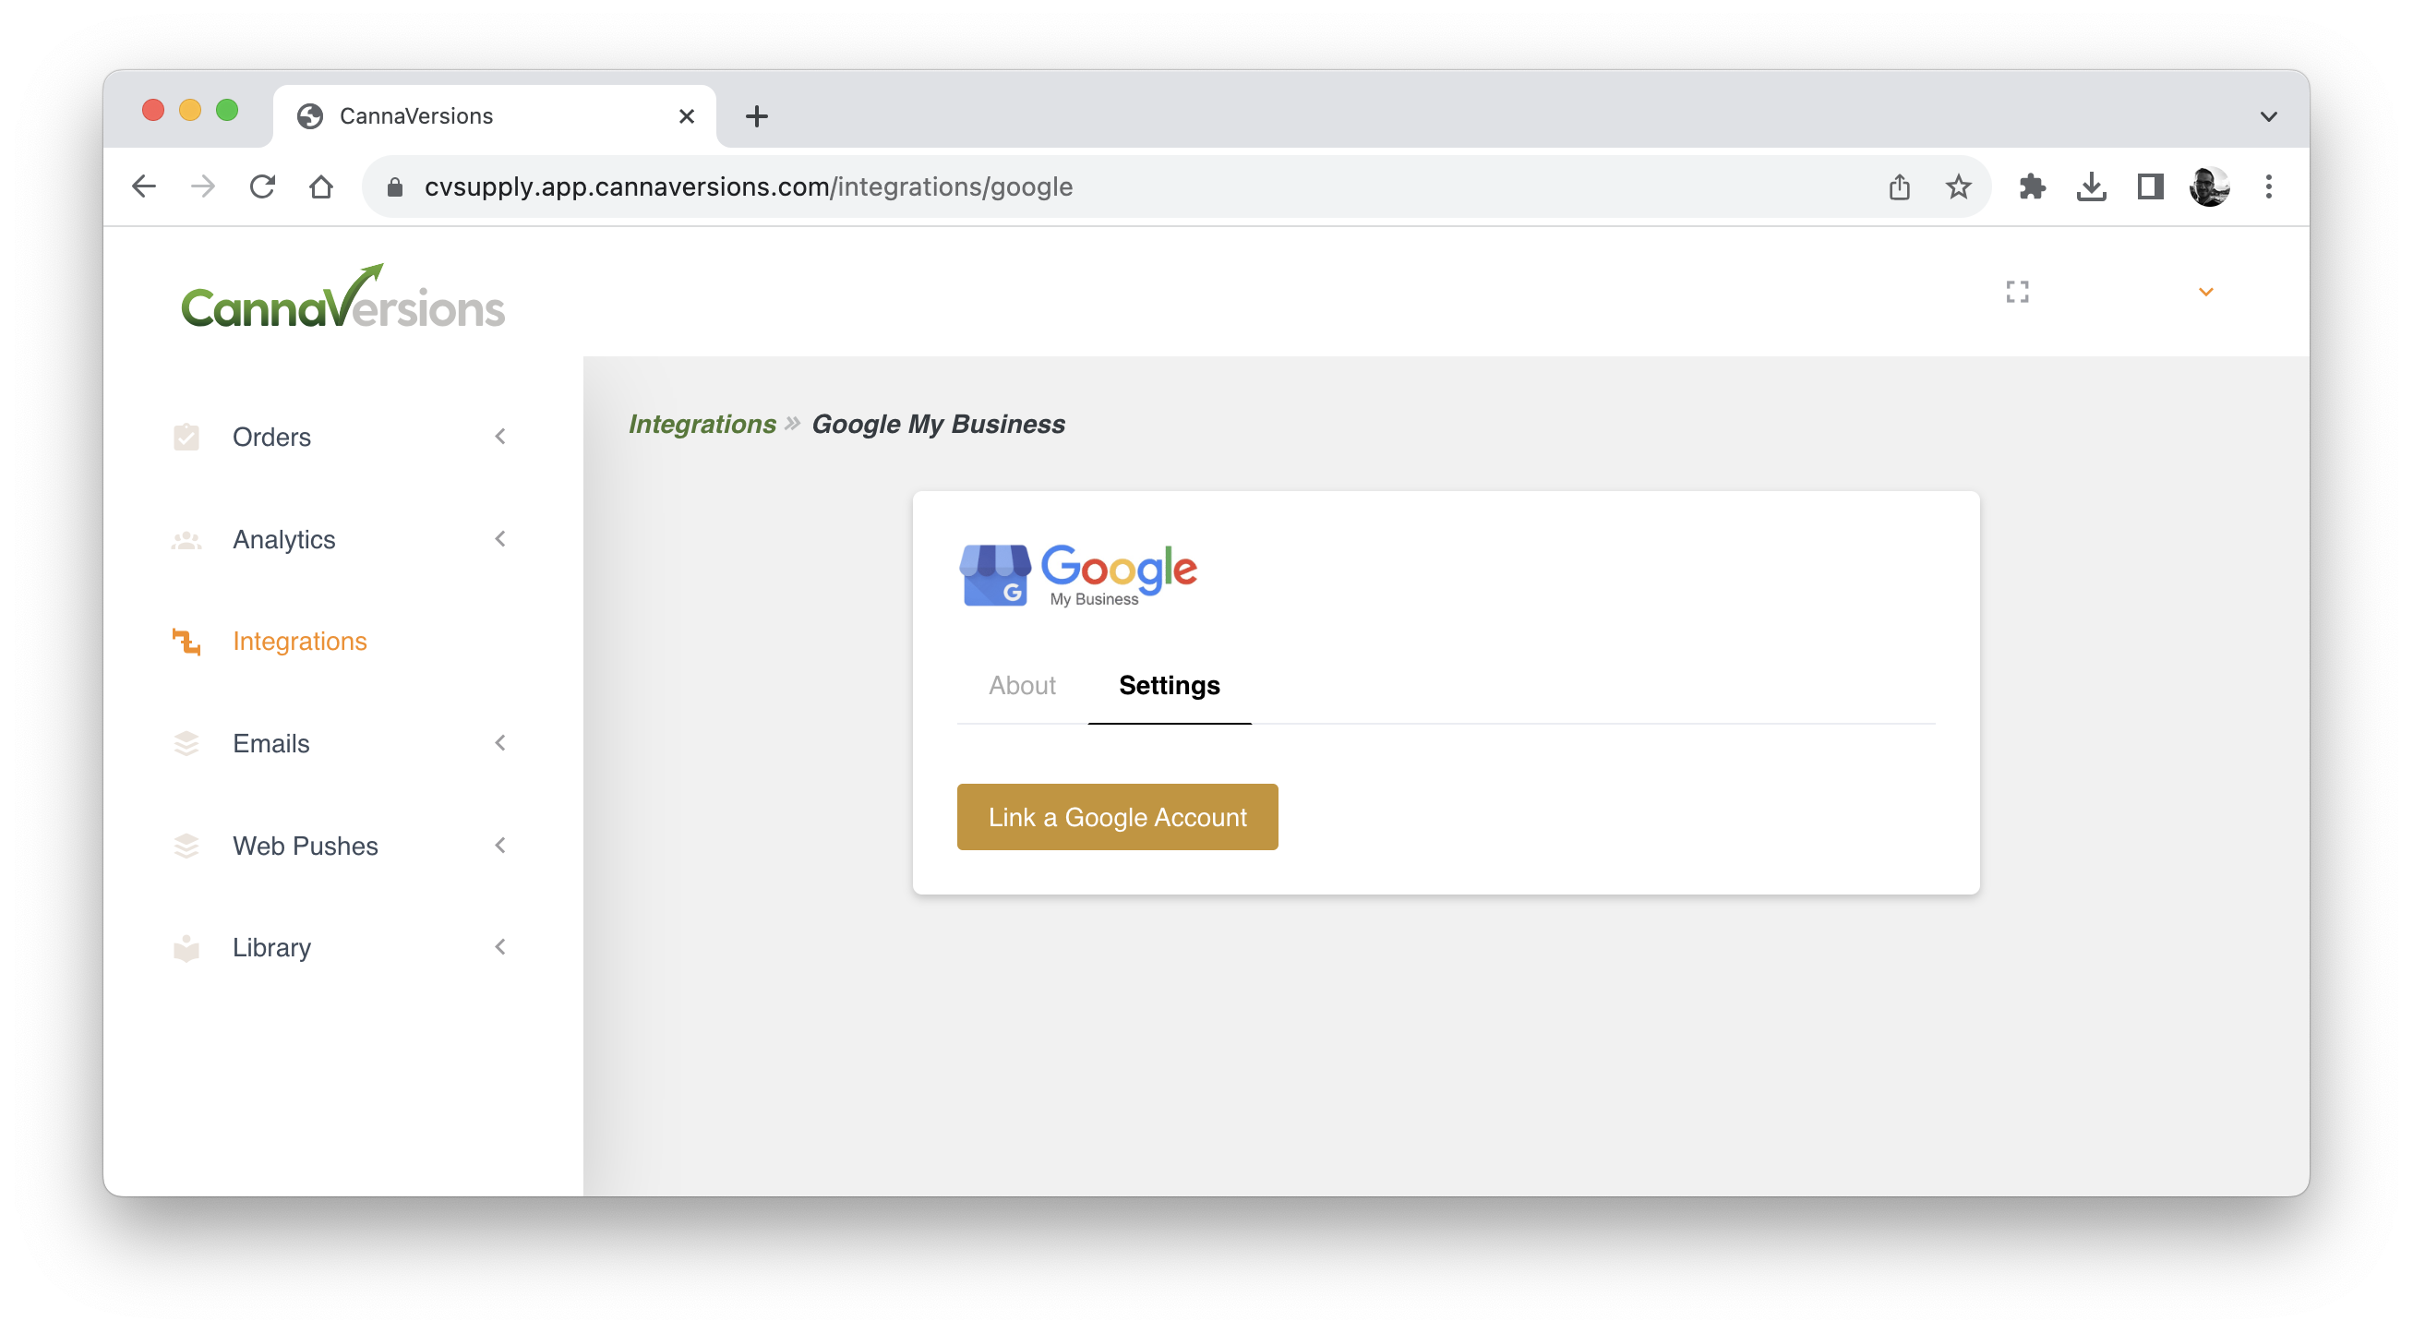Open fullscreen mode via the expand icon

pos(2018,293)
